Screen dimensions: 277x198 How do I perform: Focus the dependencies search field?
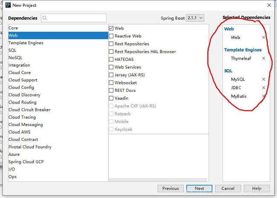74,18
